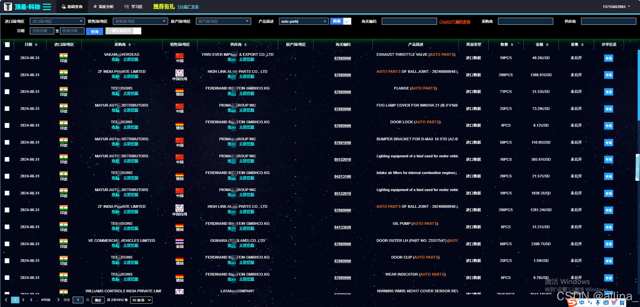Expand the 销售国/地区 dropdown
The width and height of the screenshot is (640, 307).
click(x=140, y=21)
